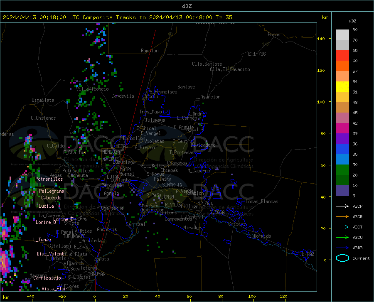Image resolution: width=374 pixels, height=302 pixels.
Task: Click the S_MARTIN map label
Action: [172, 185]
